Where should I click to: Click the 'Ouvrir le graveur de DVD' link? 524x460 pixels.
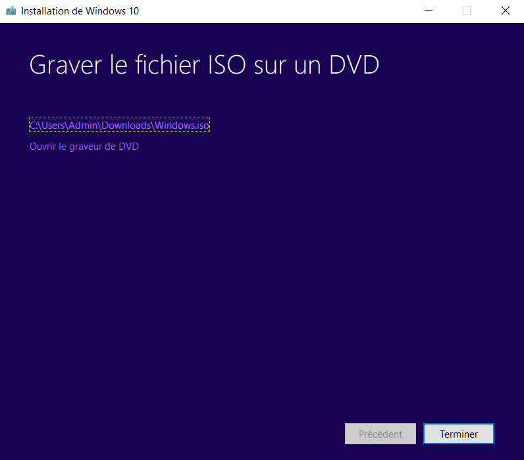[84, 147]
